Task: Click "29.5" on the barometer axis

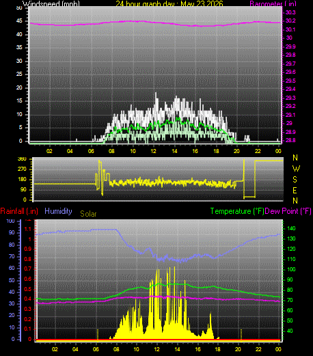Action: [290, 81]
